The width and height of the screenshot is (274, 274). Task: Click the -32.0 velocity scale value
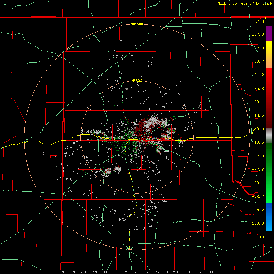point(258,156)
